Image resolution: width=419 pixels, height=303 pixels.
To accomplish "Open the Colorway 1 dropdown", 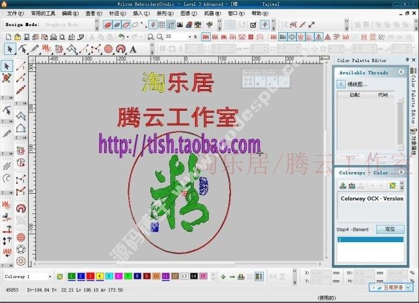I will click(50, 277).
